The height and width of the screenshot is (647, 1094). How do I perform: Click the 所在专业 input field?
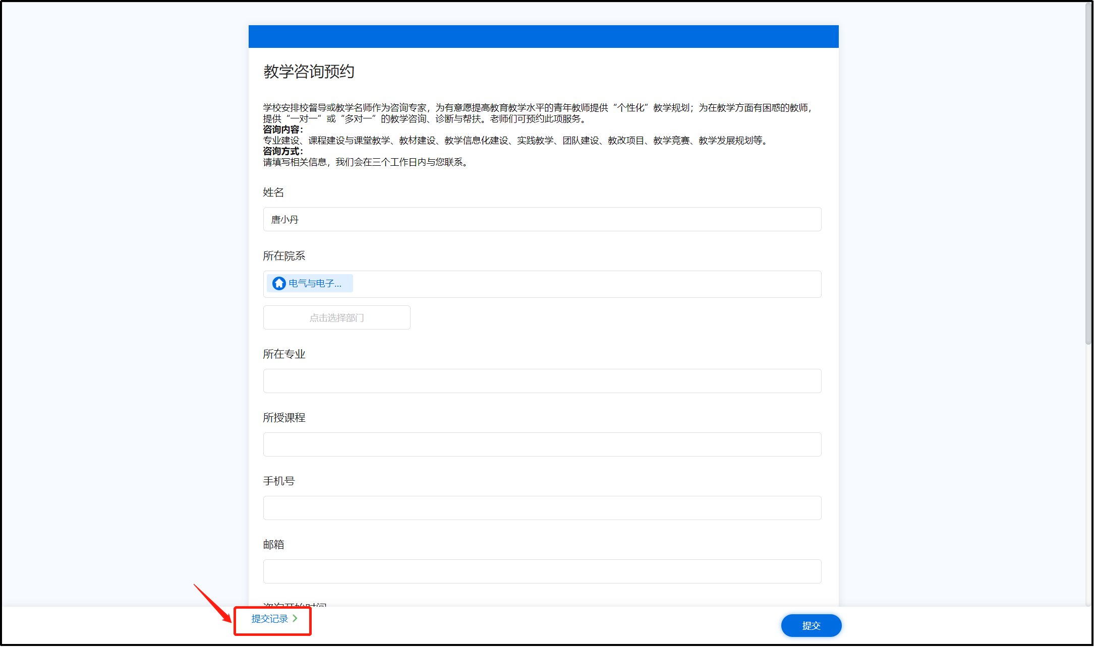coord(542,381)
